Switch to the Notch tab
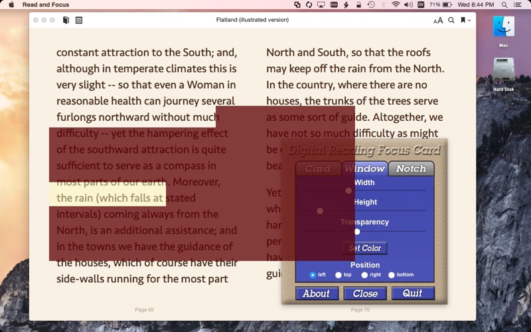Image resolution: width=531 pixels, height=332 pixels. pos(411,169)
